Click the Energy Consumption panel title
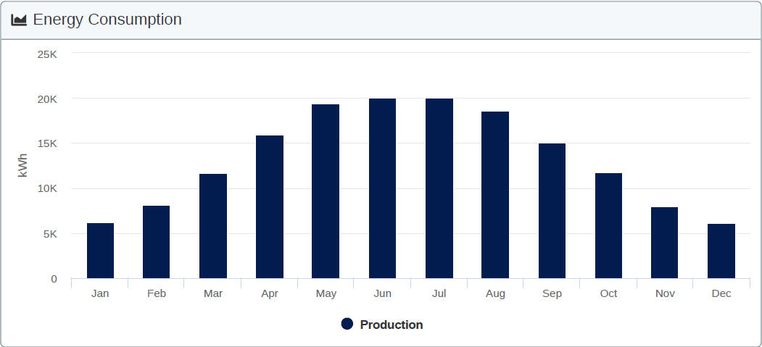Image resolution: width=762 pixels, height=347 pixels. [107, 20]
